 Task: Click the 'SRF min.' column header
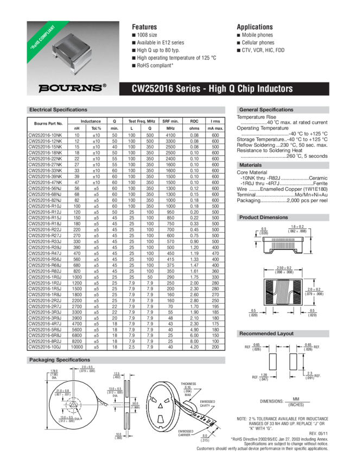coord(170,121)
